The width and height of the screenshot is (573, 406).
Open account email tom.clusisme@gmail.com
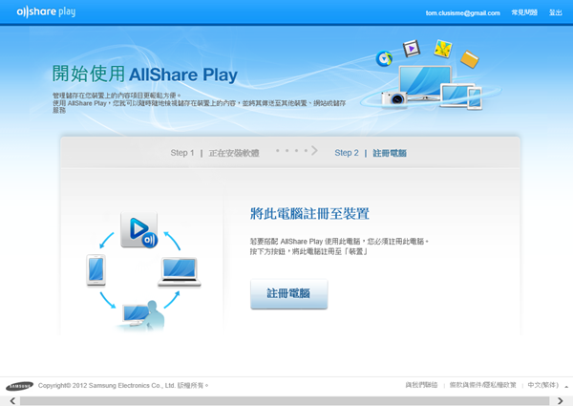click(462, 13)
